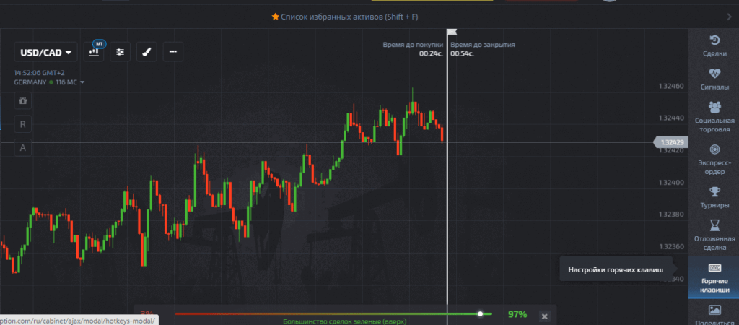Viewport: 739px width, 325px height.
Task: Open Социальная торговля section
Action: coord(714,116)
